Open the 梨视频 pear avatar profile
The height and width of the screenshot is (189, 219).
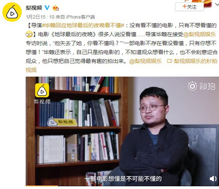coord(12,12)
